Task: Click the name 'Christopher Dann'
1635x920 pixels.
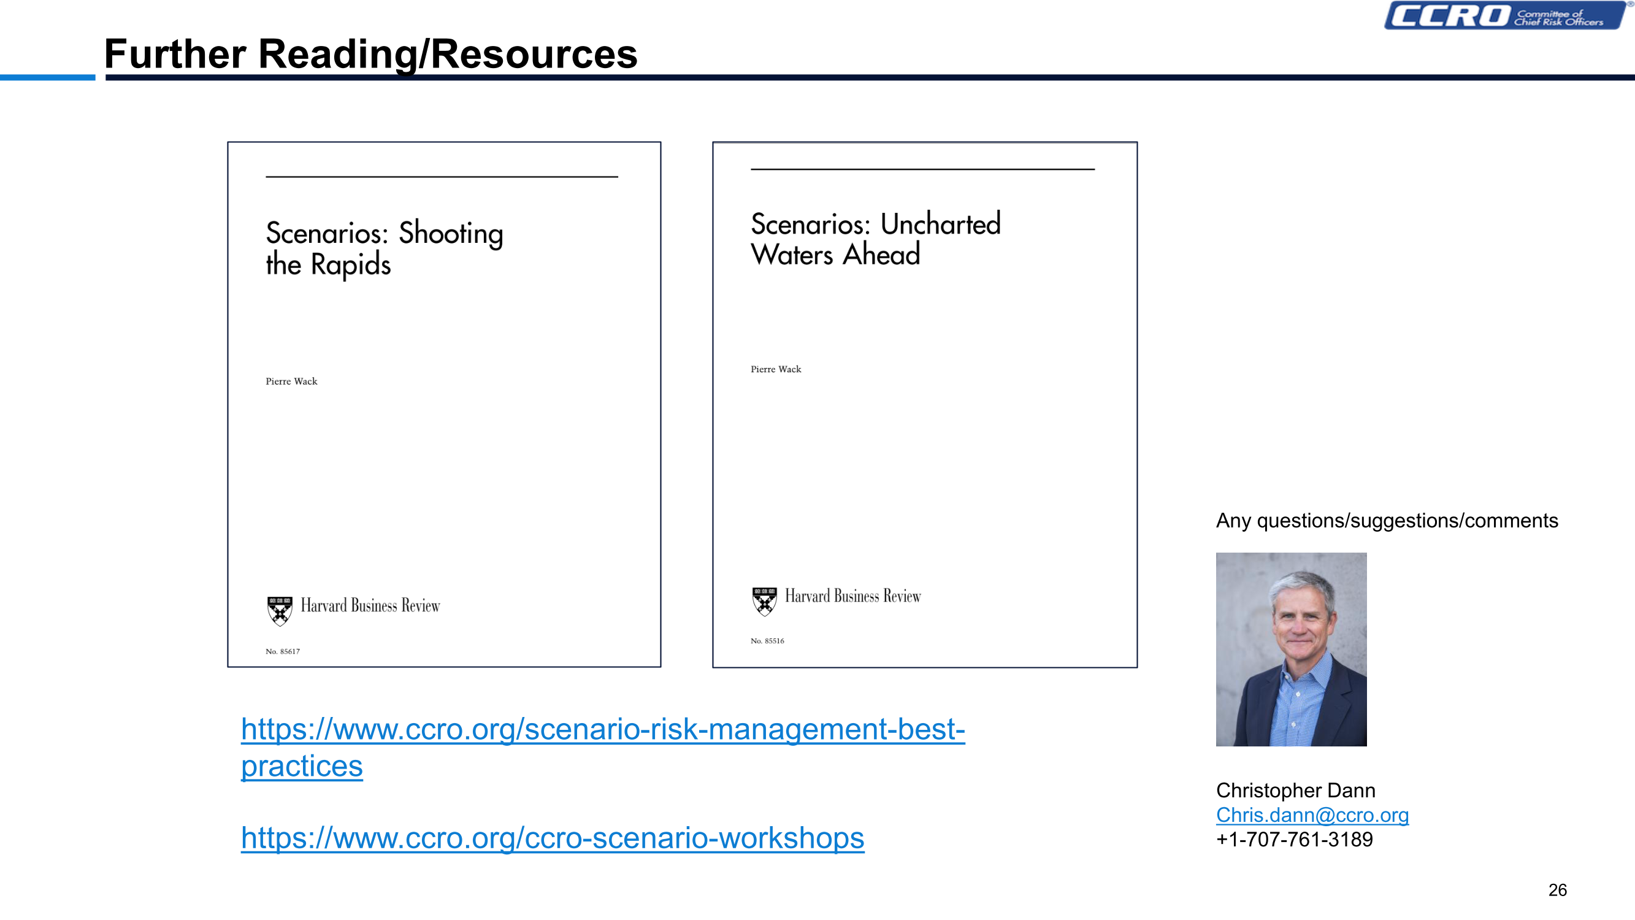Action: click(1295, 791)
